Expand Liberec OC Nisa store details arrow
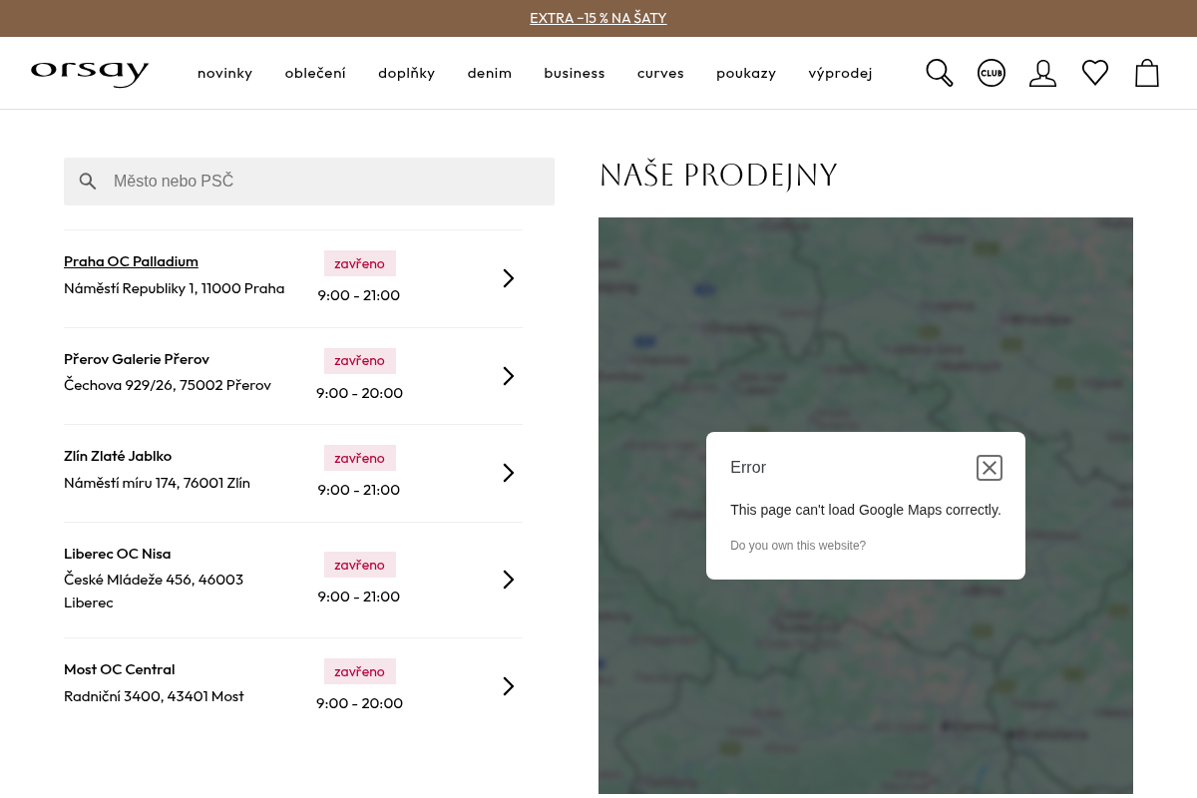1197x798 pixels. (x=509, y=580)
